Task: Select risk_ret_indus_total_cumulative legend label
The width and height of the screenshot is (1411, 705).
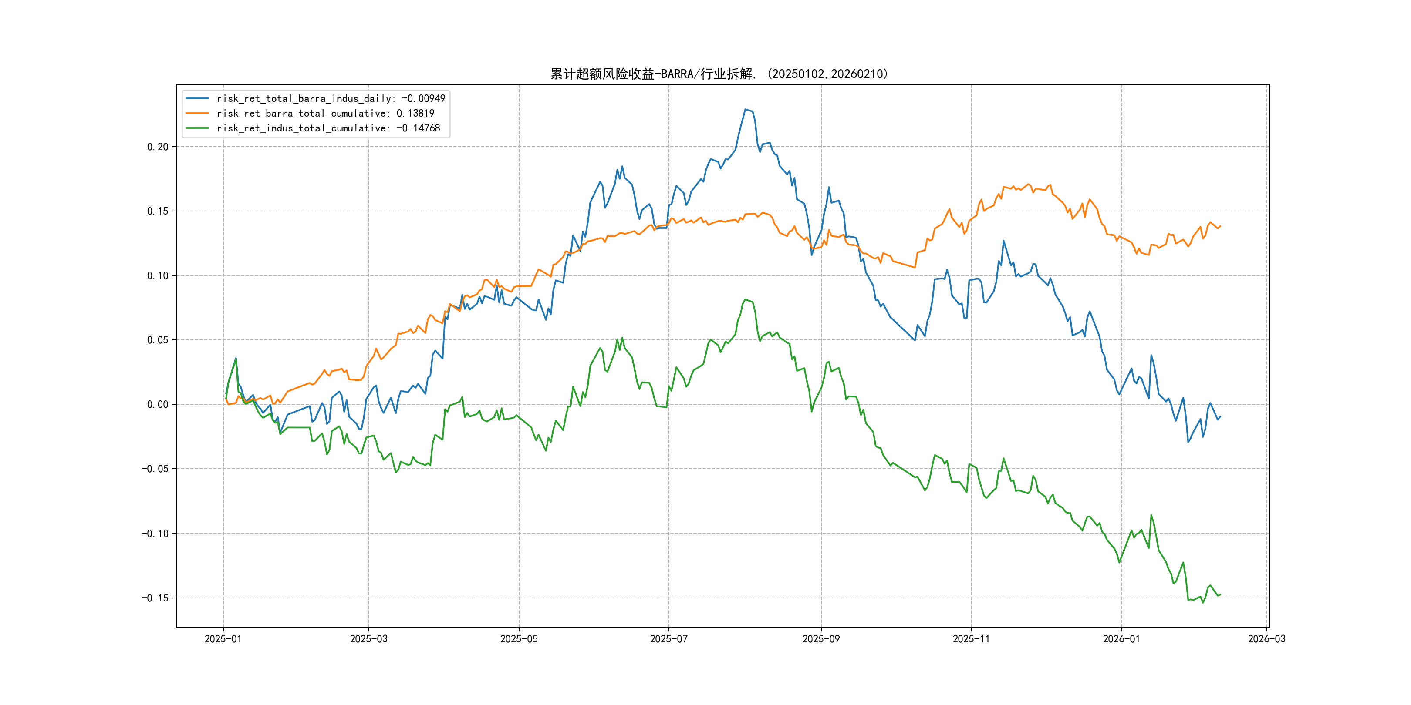Action: click(x=328, y=128)
